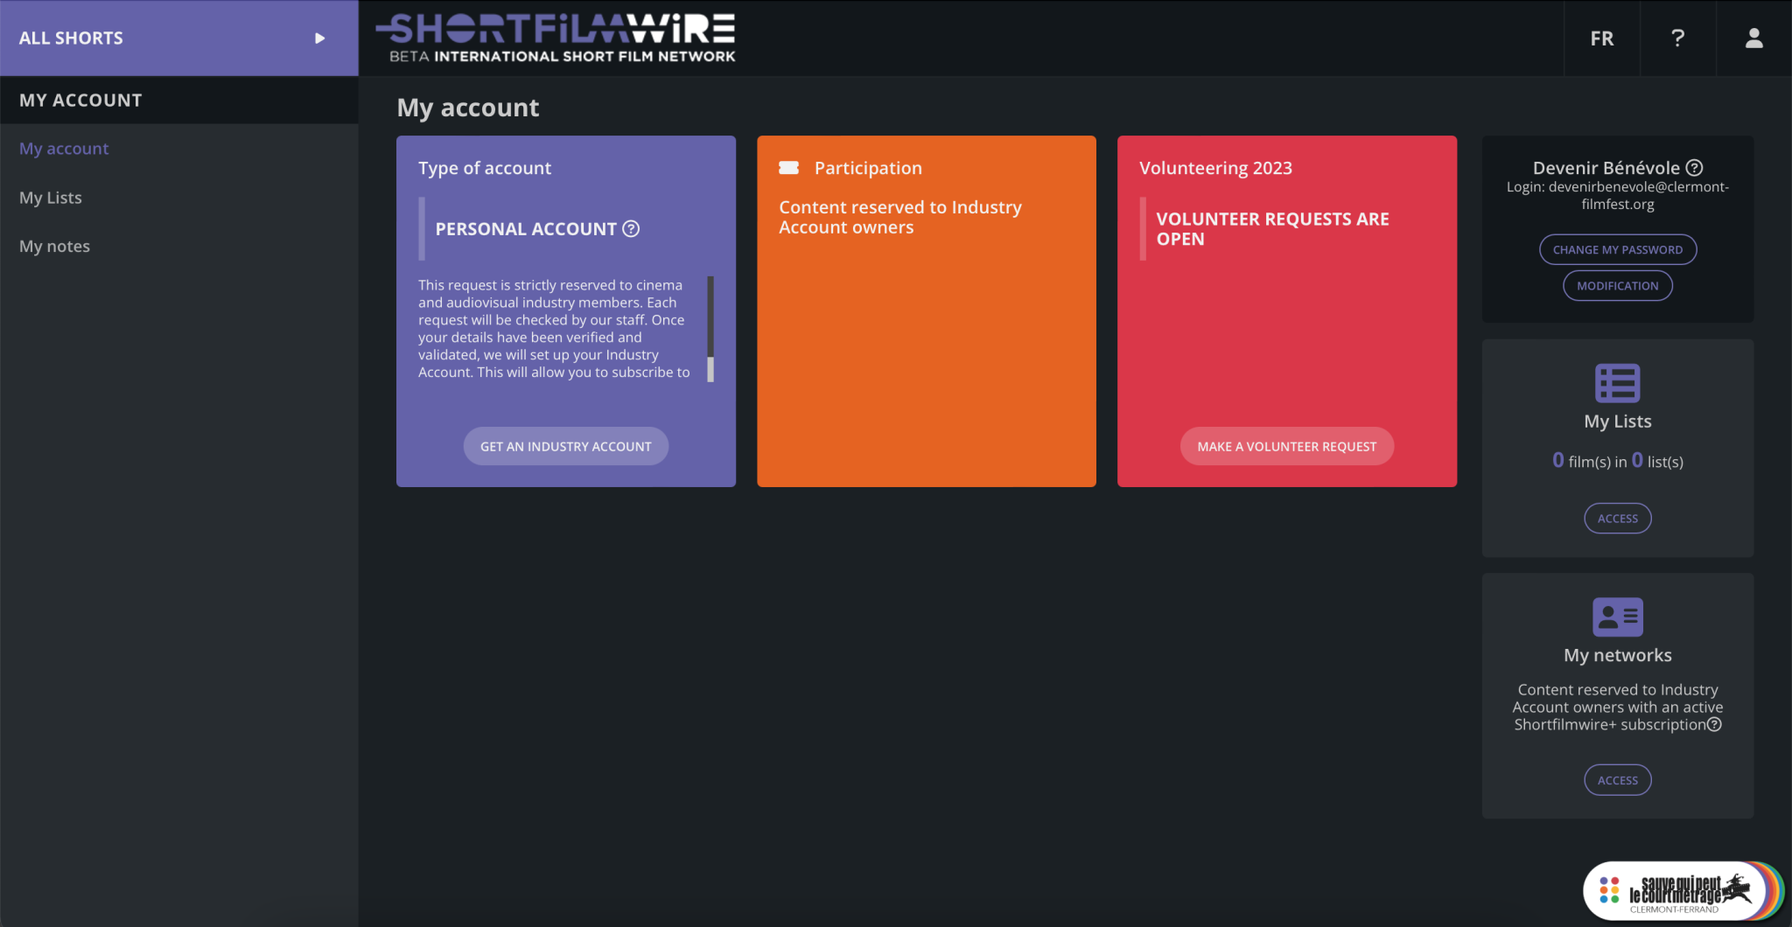Click the My networks contact card icon

1618,617
